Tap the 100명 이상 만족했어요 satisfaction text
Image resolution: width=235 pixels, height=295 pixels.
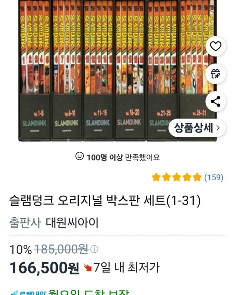tap(123, 157)
